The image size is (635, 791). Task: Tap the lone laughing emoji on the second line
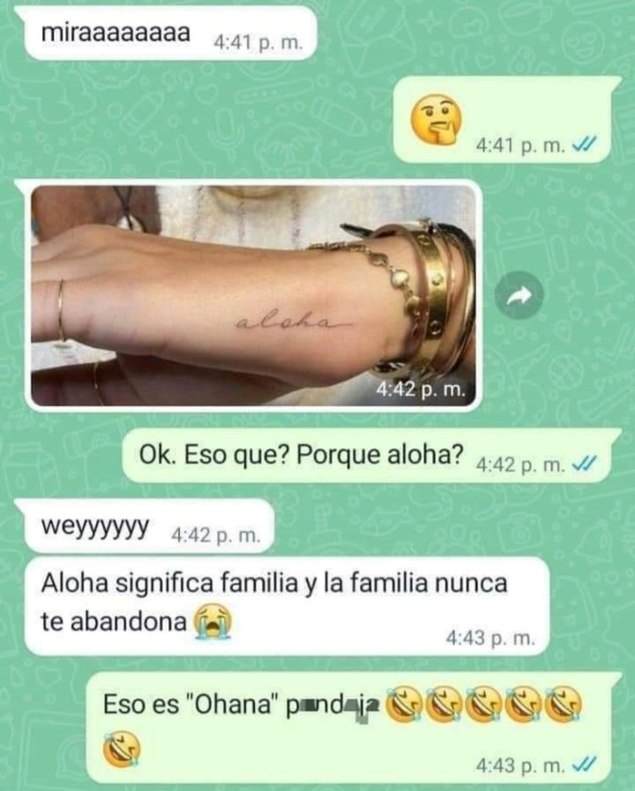pos(121,749)
